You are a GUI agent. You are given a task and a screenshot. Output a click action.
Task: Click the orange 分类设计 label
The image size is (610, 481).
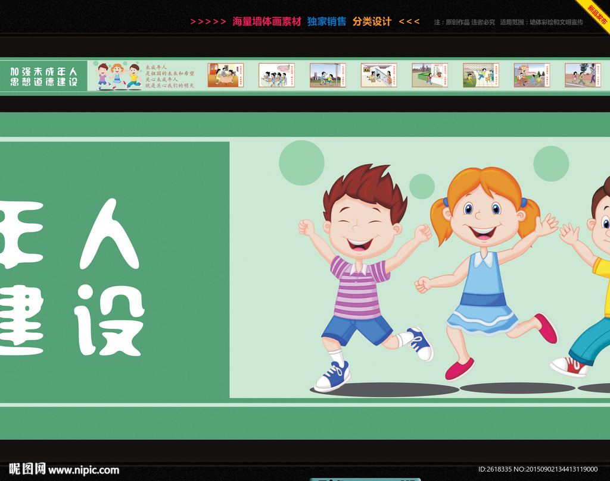(372, 21)
